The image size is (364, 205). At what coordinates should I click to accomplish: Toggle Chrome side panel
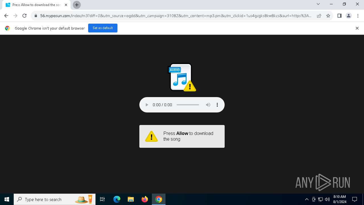point(340,16)
